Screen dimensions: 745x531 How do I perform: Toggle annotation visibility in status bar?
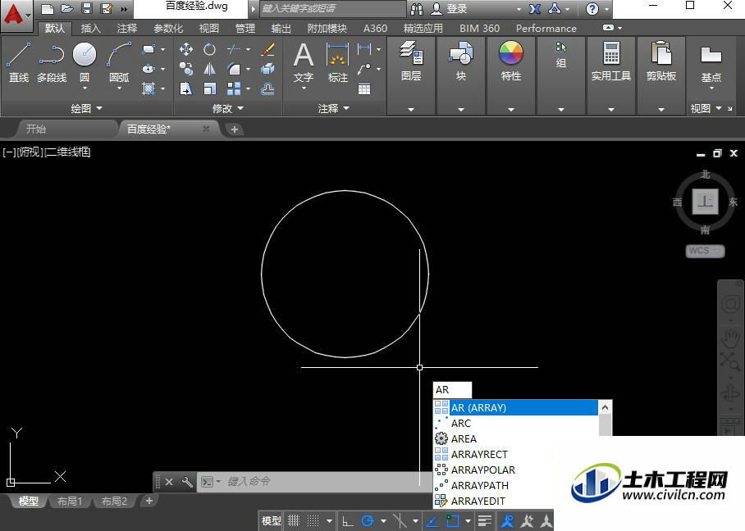(x=507, y=521)
